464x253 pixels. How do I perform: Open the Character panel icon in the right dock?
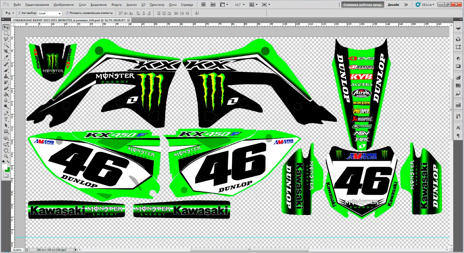point(458,128)
